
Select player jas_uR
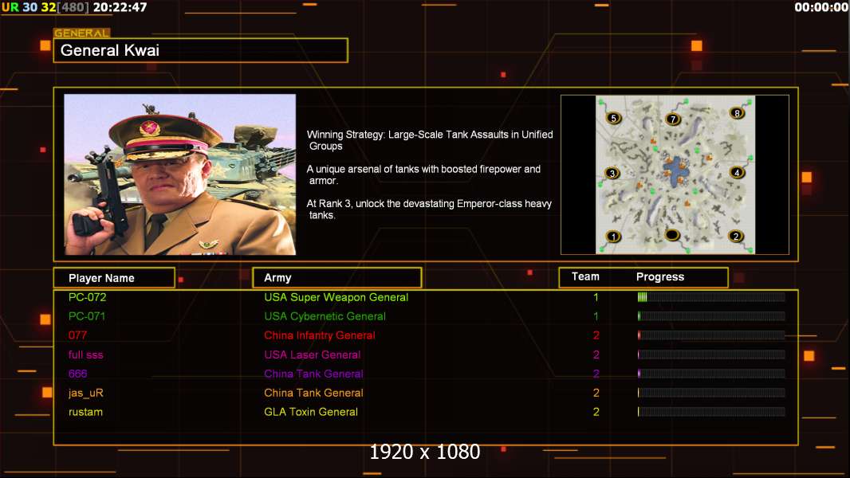pos(85,393)
